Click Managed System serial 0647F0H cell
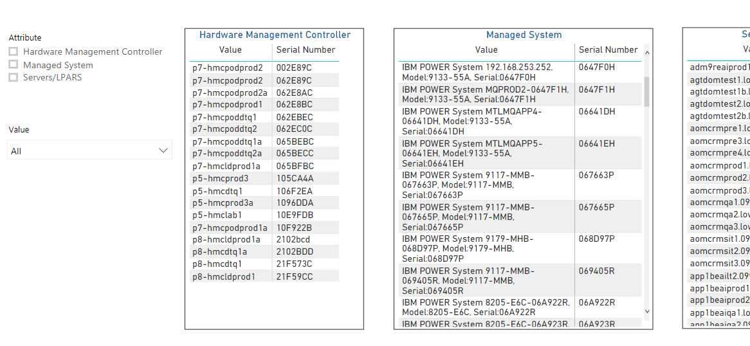The height and width of the screenshot is (346, 750). click(596, 68)
